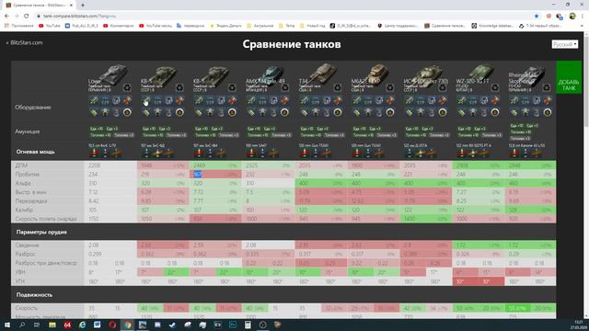Select Löwe's red cross equipment icon
The width and height of the screenshot is (589, 331).
tap(127, 100)
